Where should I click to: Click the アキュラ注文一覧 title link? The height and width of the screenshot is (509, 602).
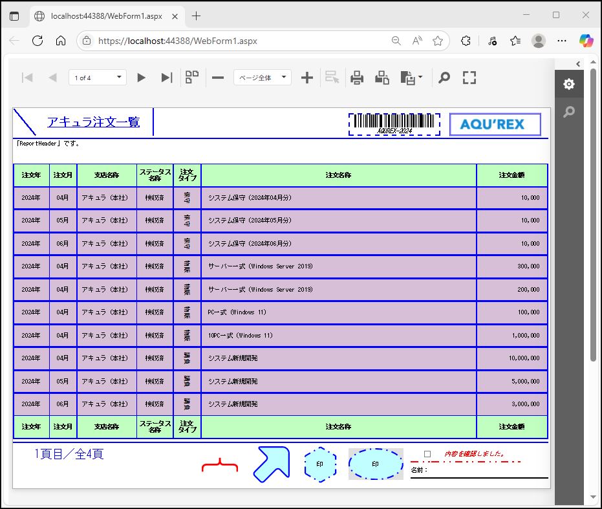pyautogui.click(x=93, y=122)
